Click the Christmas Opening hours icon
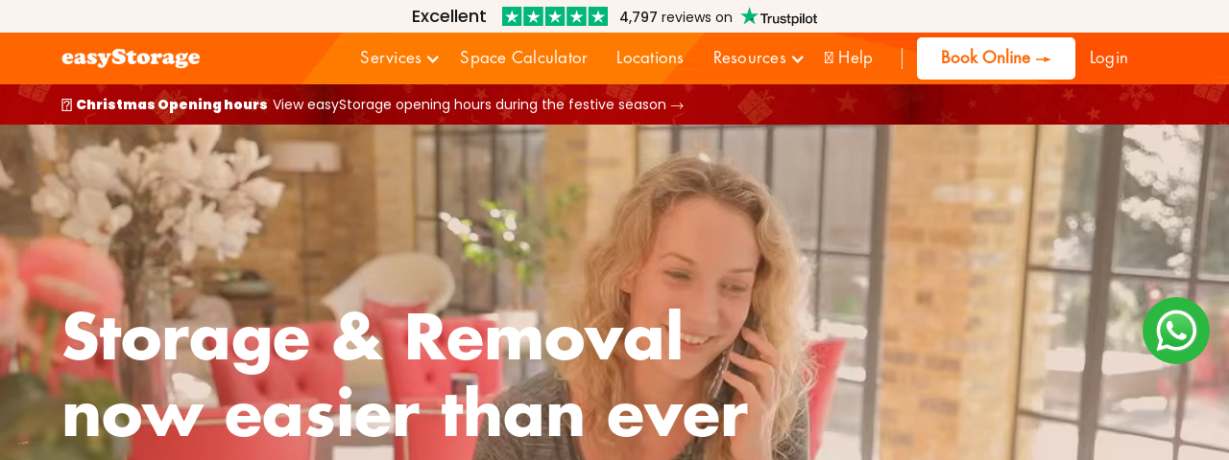1229x460 pixels. [x=66, y=105]
